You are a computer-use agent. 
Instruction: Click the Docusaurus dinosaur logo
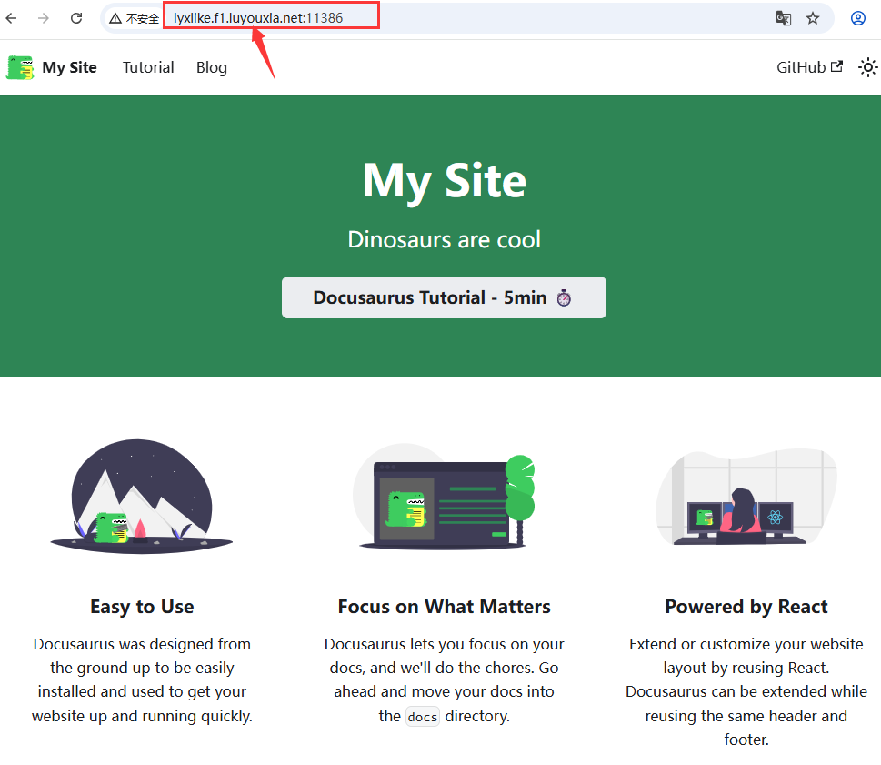[x=20, y=67]
